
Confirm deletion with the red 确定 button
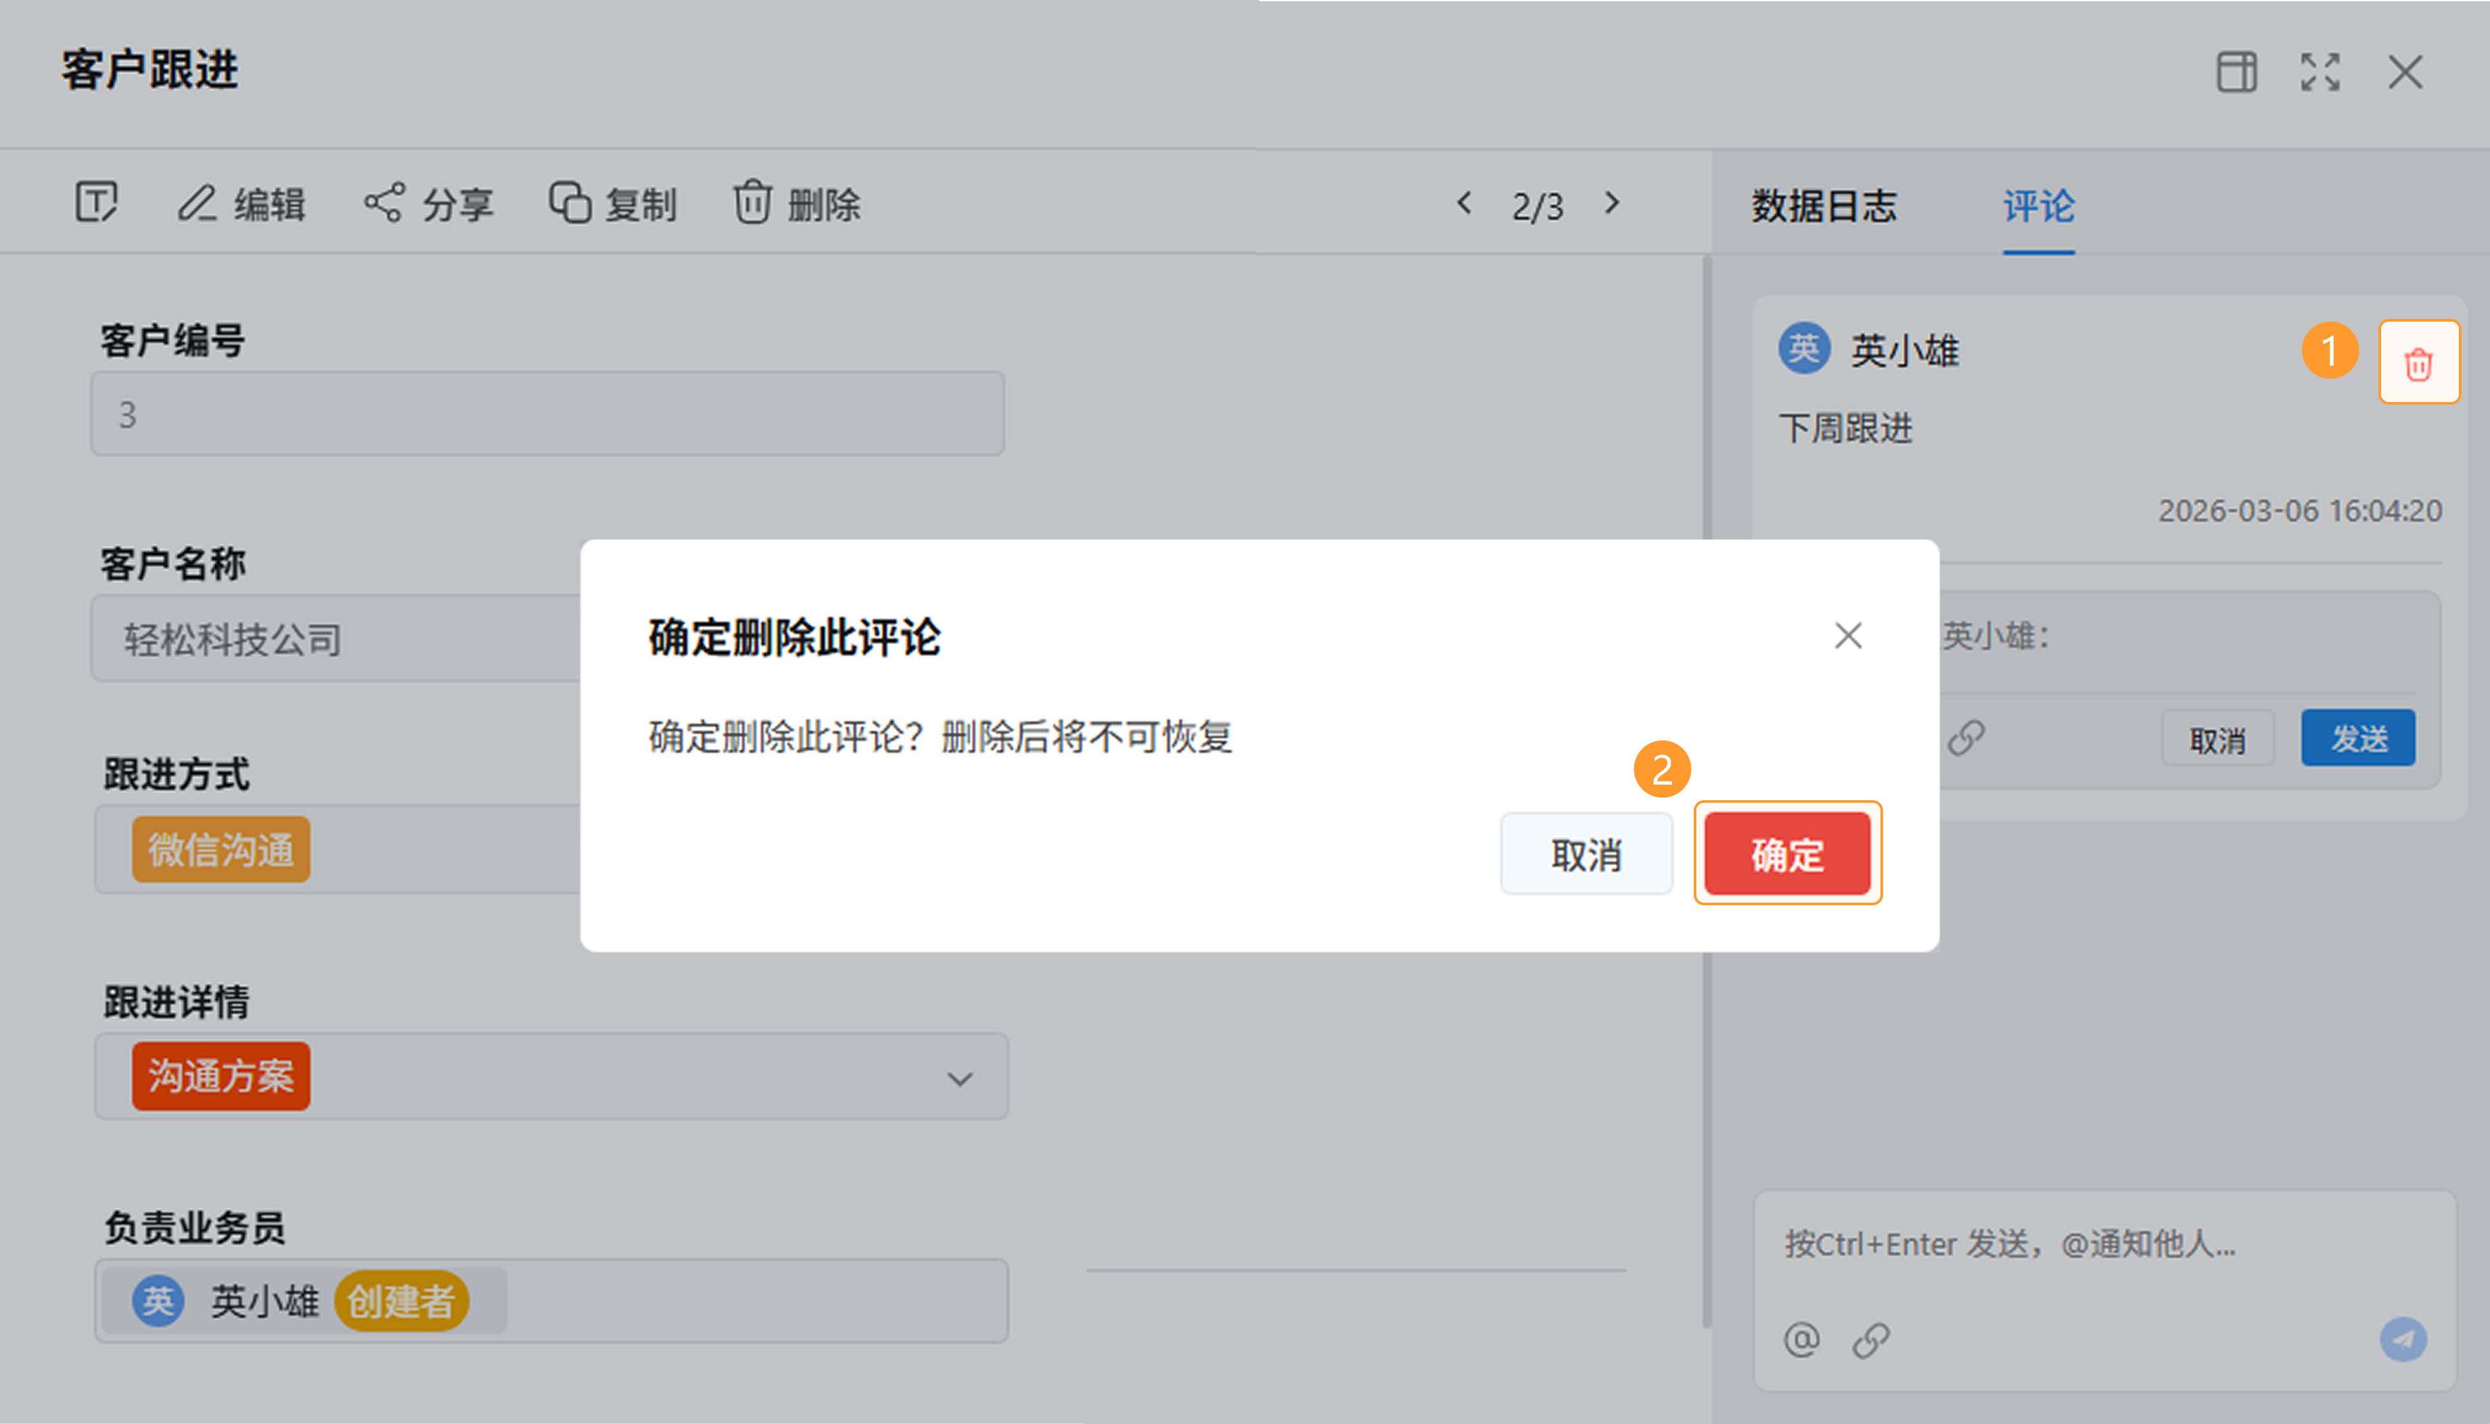pyautogui.click(x=1786, y=854)
